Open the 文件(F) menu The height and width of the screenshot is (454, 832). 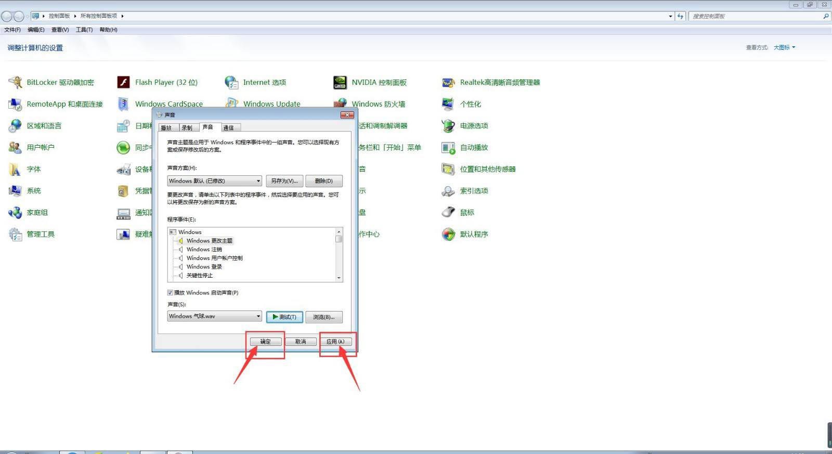pyautogui.click(x=12, y=30)
